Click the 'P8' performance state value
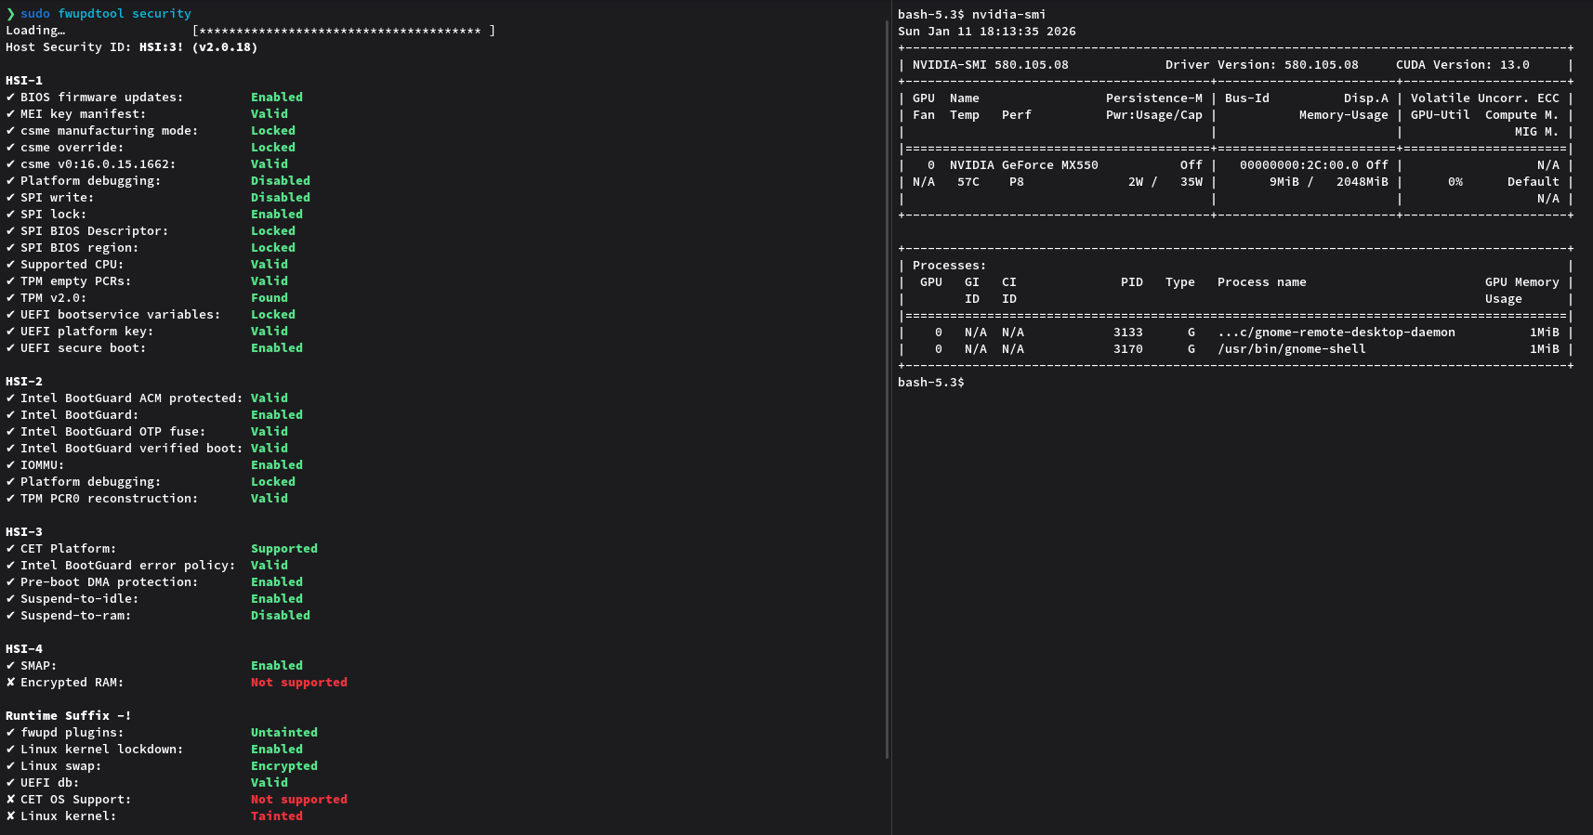 [1017, 182]
